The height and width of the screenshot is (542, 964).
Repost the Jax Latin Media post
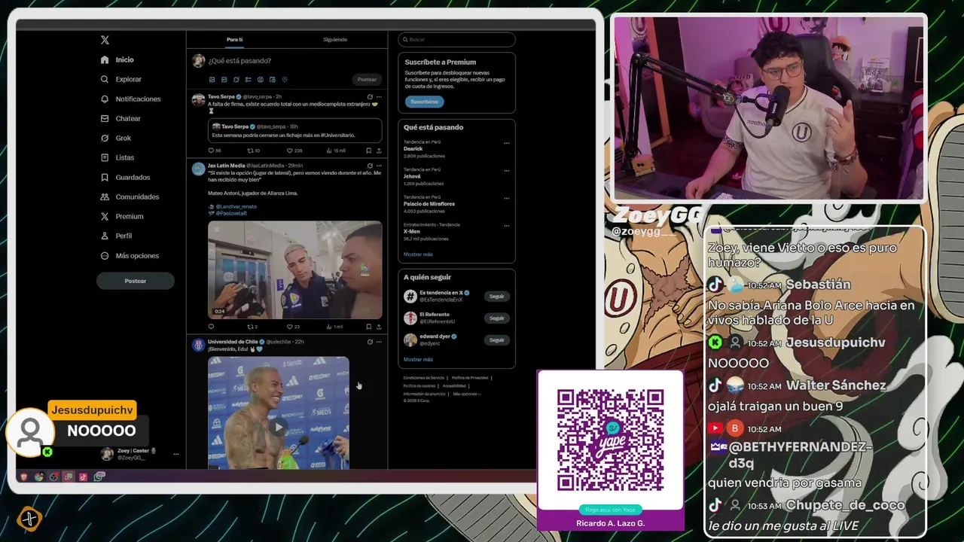point(252,327)
